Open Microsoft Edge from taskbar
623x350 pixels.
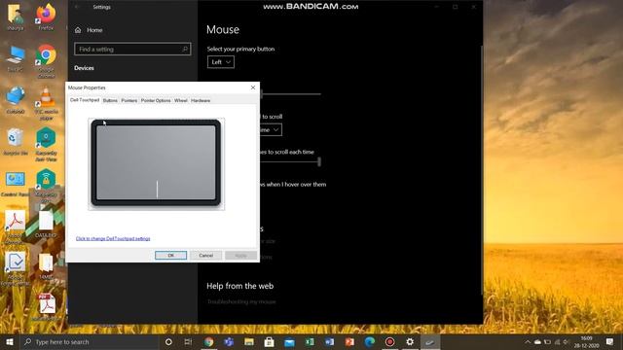370,341
